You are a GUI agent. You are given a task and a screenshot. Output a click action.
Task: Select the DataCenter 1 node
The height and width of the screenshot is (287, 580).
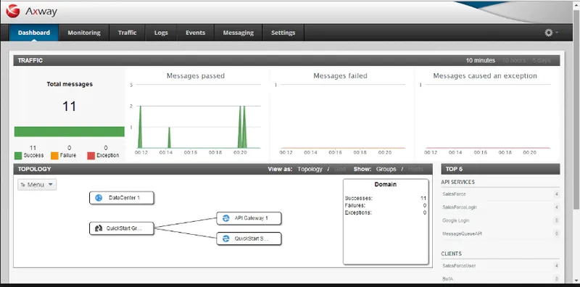click(x=121, y=198)
